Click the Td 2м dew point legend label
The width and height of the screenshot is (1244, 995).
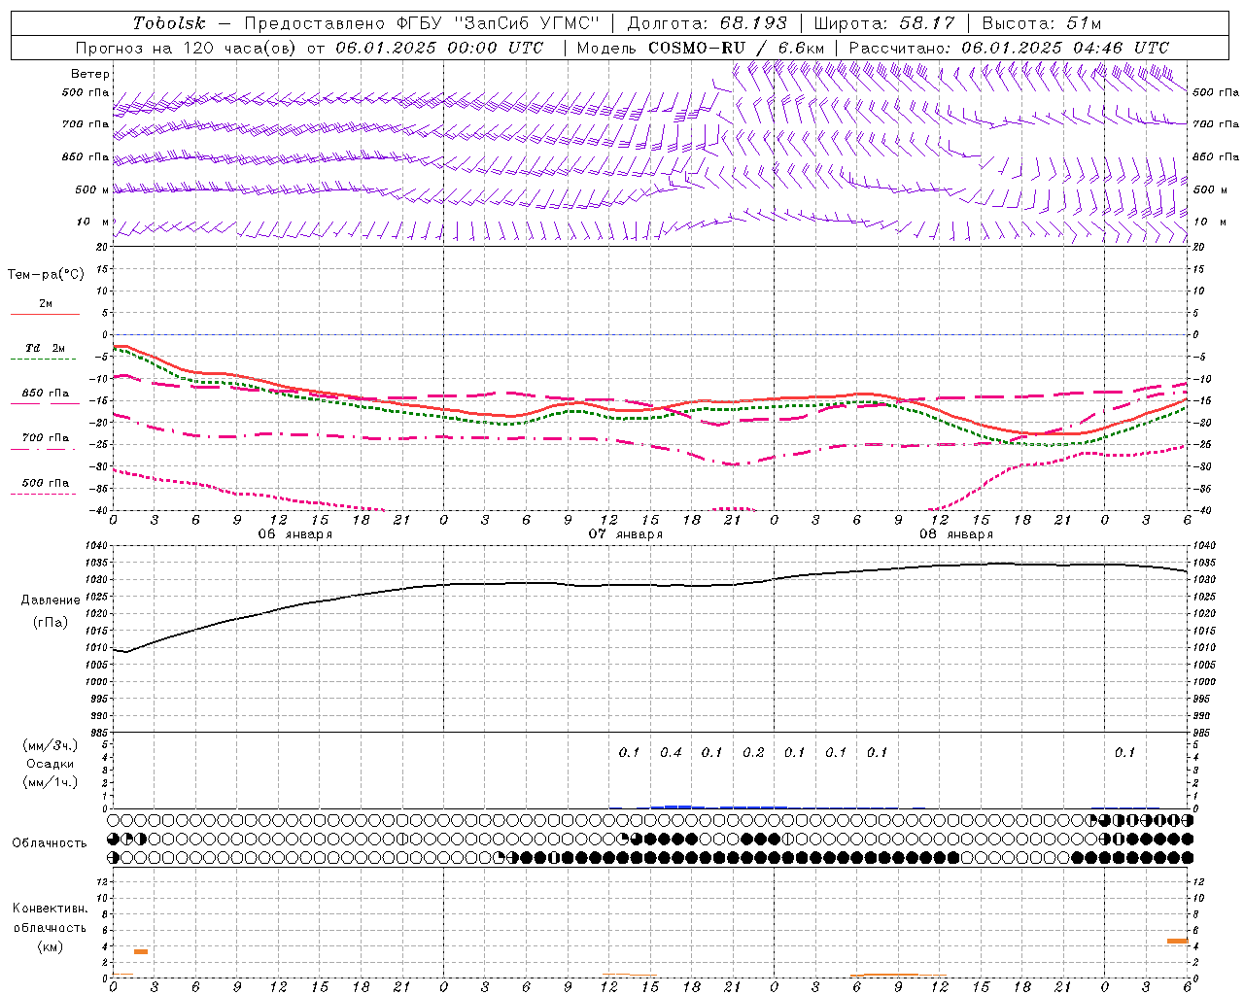tap(45, 348)
